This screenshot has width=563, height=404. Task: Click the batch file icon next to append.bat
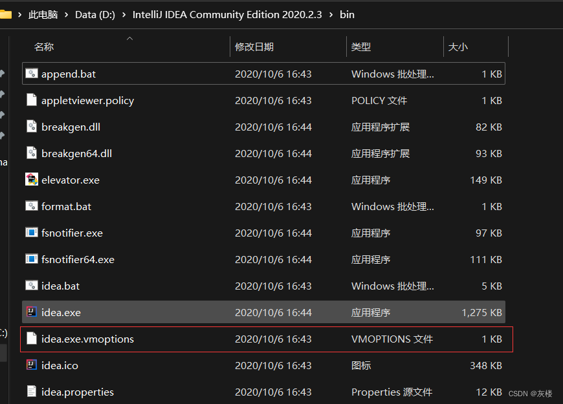(32, 74)
